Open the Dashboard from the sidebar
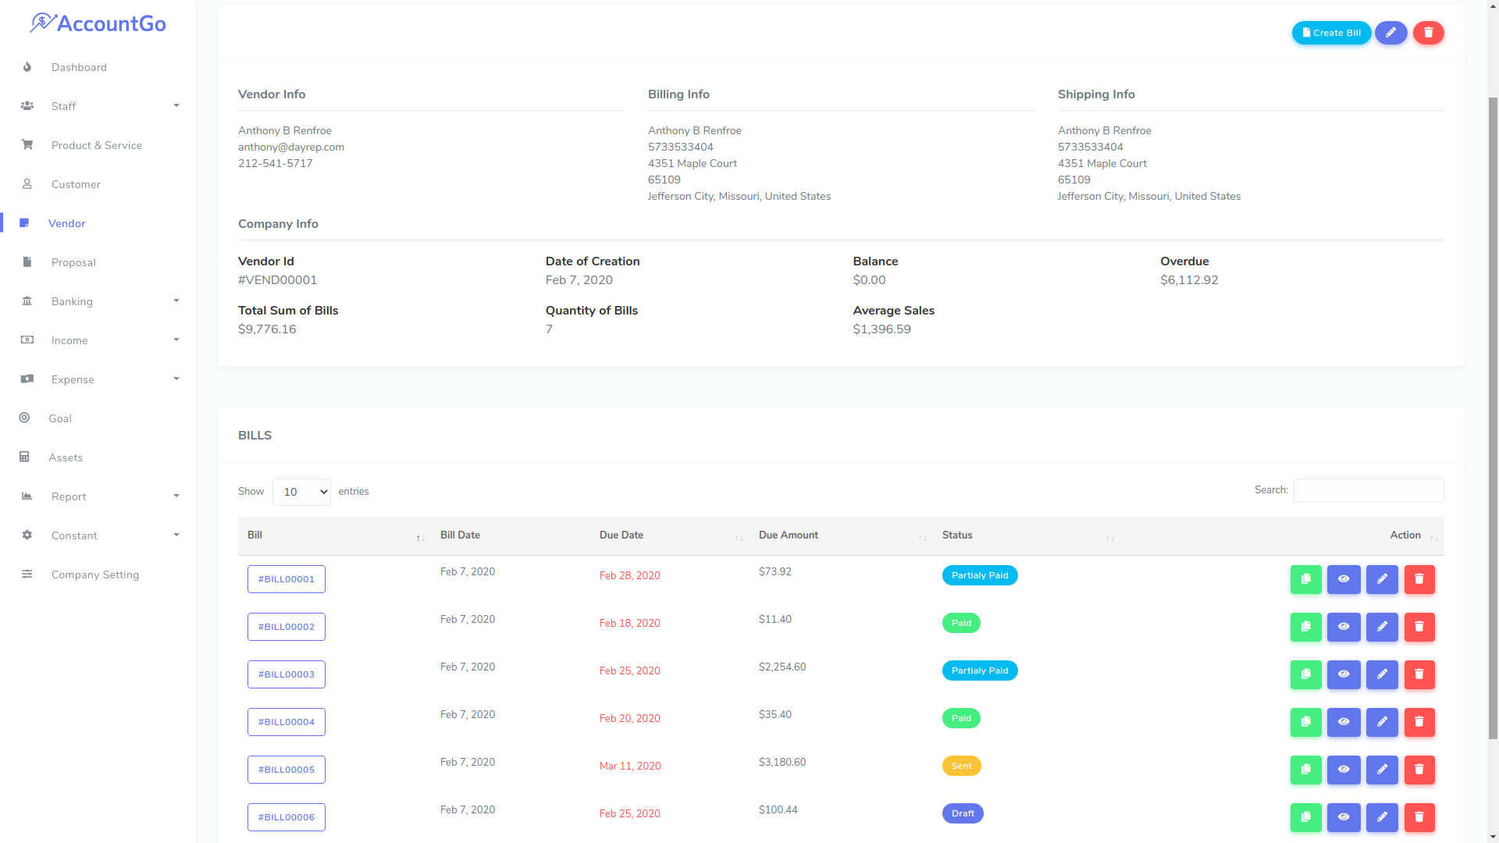The image size is (1499, 843). (x=79, y=67)
